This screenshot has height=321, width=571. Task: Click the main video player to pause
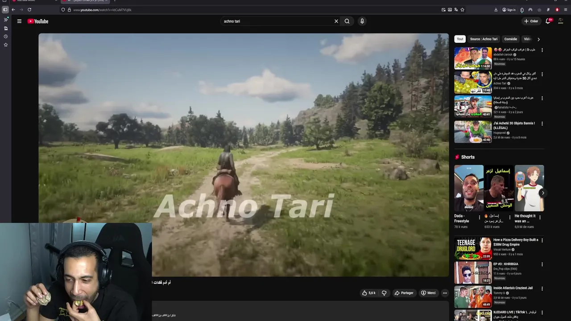point(244,155)
